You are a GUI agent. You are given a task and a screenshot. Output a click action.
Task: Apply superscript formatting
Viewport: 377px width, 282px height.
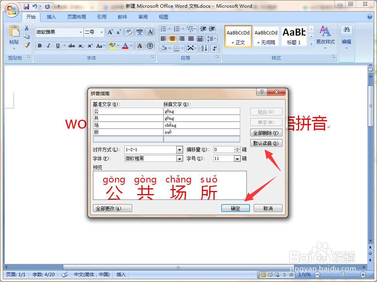pos(90,46)
